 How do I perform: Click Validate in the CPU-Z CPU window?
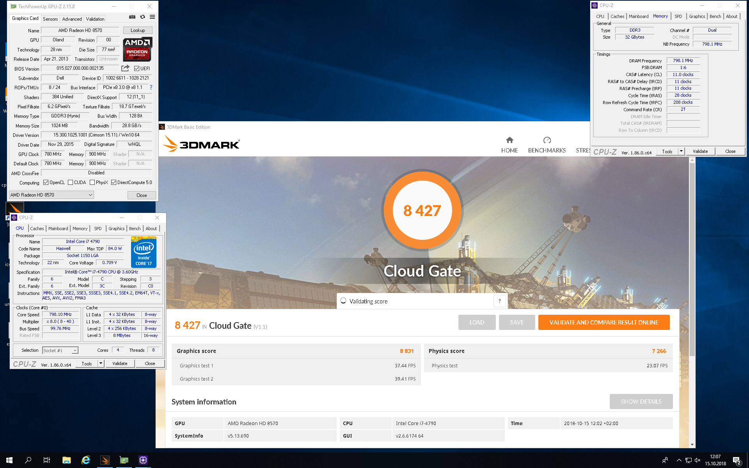click(x=120, y=363)
